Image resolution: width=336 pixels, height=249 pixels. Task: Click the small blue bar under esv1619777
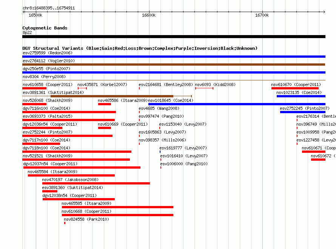[x=160, y=152]
